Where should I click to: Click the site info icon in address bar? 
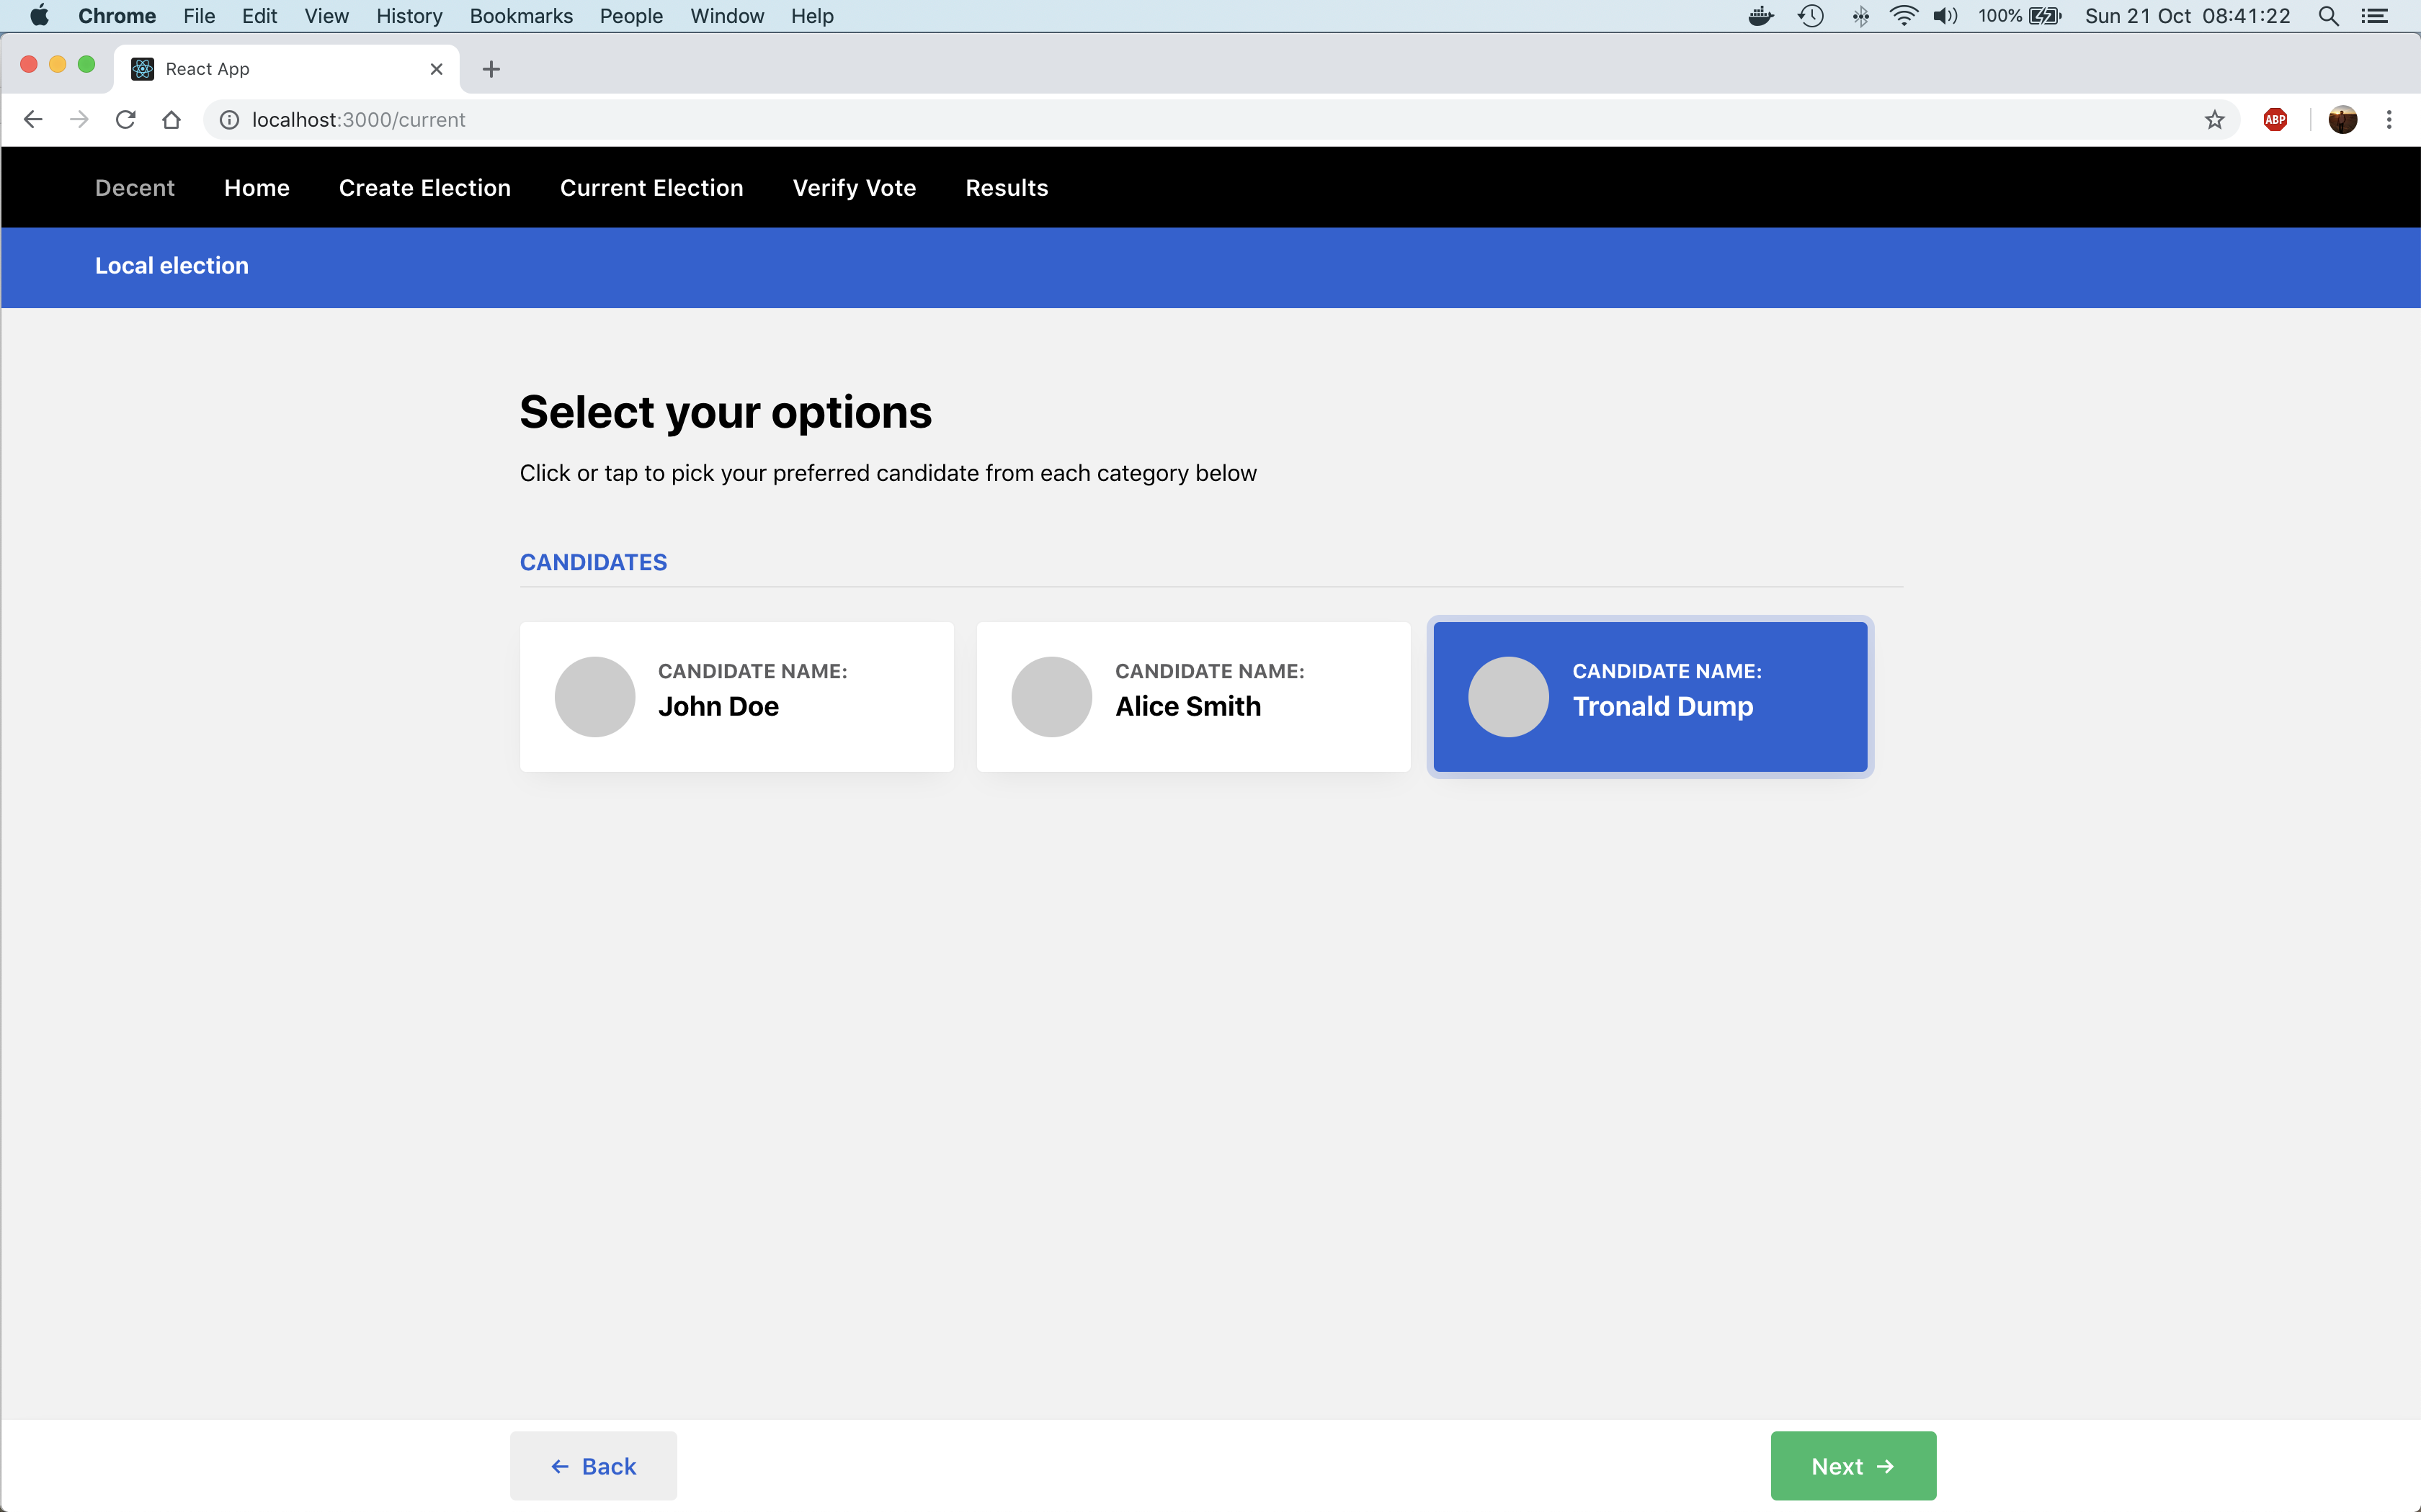coord(229,120)
